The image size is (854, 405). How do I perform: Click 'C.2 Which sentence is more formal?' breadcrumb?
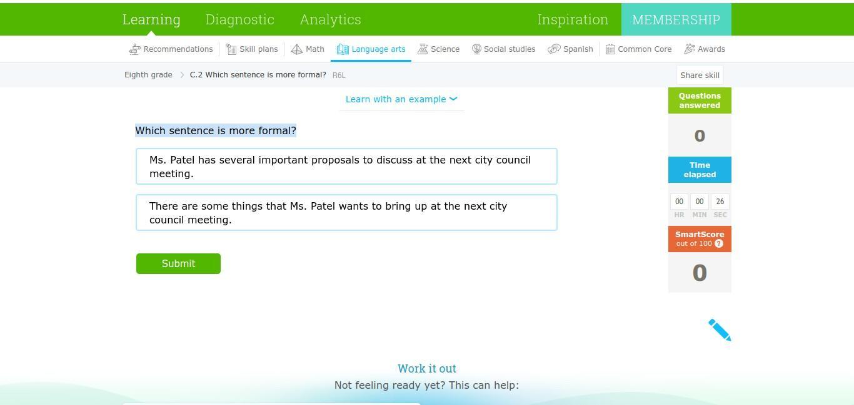258,75
